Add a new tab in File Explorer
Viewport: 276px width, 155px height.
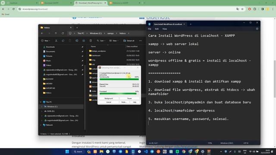77,28
